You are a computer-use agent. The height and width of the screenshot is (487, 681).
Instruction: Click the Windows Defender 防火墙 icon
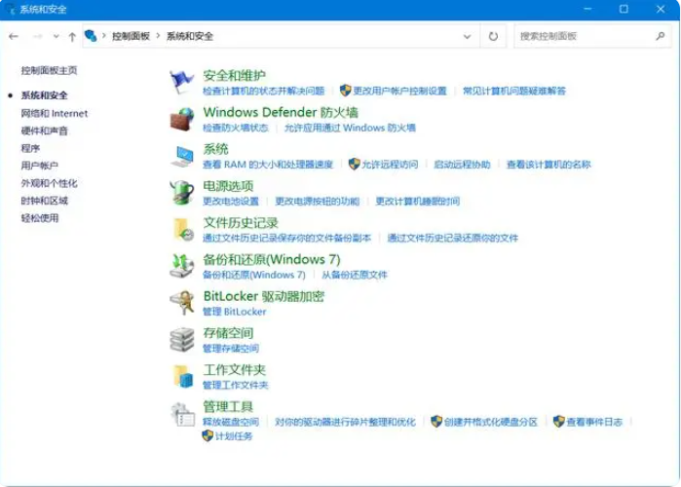(x=182, y=119)
